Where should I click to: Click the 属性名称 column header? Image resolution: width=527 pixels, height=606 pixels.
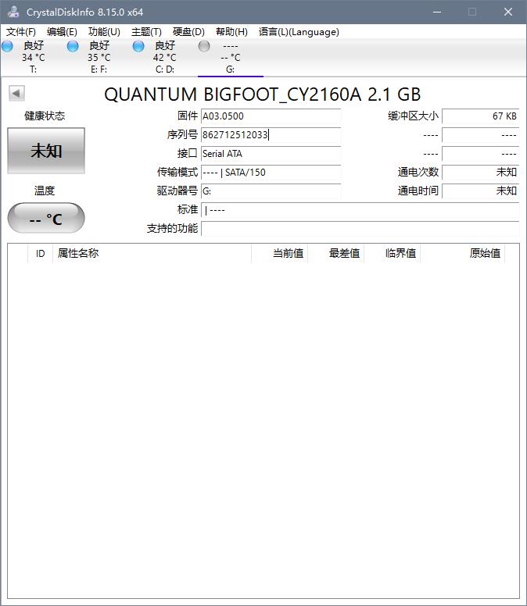tap(78, 254)
